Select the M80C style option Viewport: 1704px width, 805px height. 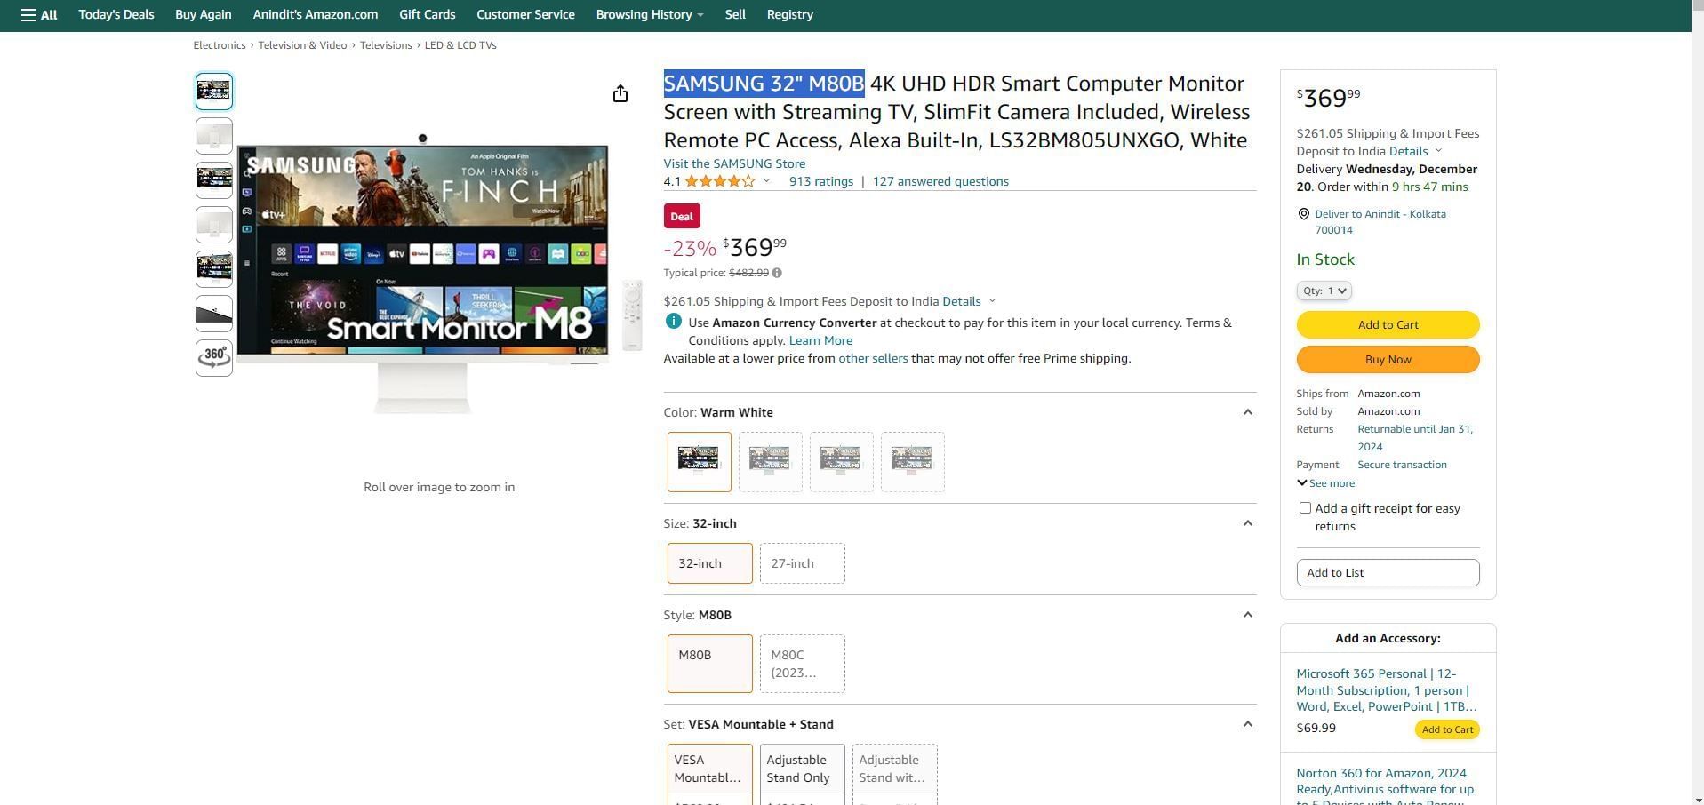tap(802, 664)
